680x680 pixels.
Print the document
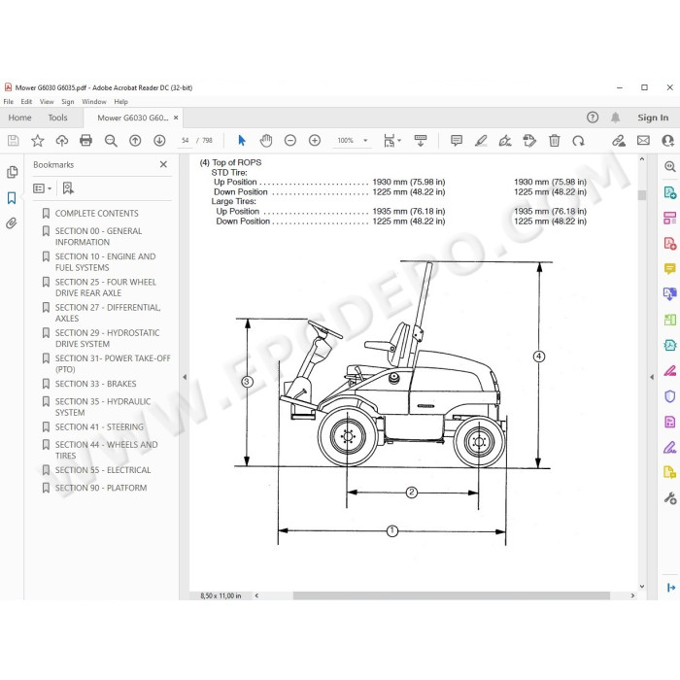[85, 141]
